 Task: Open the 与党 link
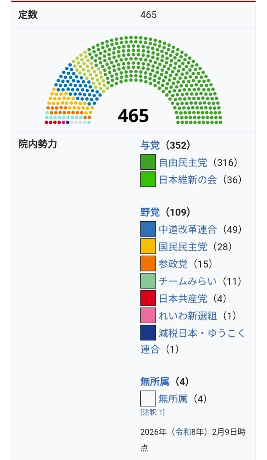[x=150, y=145]
